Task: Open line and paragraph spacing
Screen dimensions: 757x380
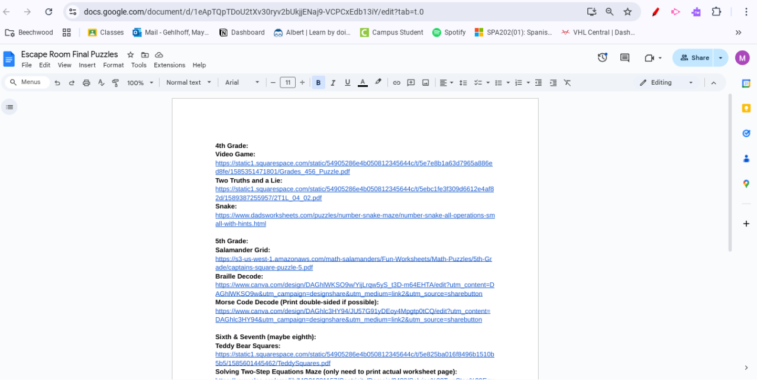Action: pos(463,83)
